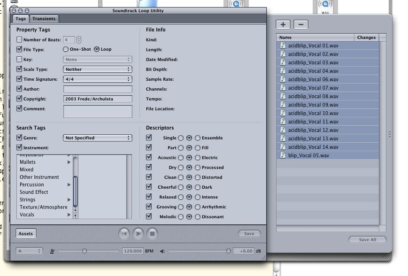This screenshot has height=276, width=408.
Task: Select acidblip_Vocal 03.wav in file list
Action: 328,62
